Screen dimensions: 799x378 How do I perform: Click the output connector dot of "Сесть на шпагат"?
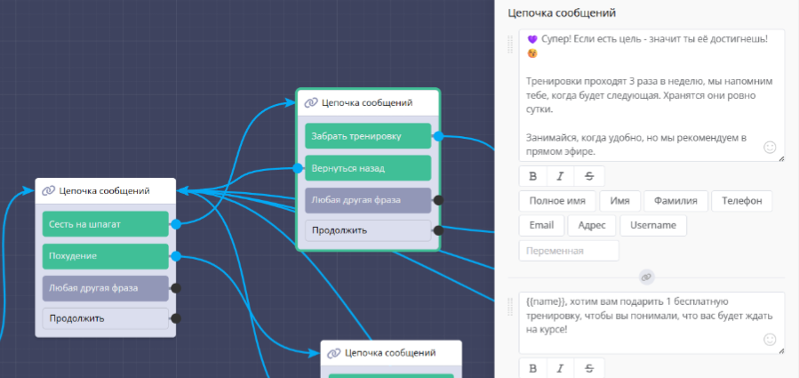tap(175, 224)
